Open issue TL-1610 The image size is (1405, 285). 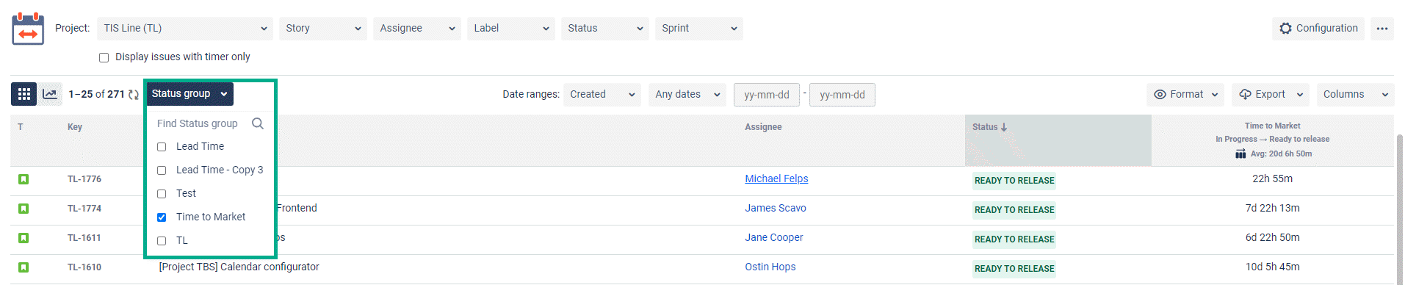pos(84,267)
